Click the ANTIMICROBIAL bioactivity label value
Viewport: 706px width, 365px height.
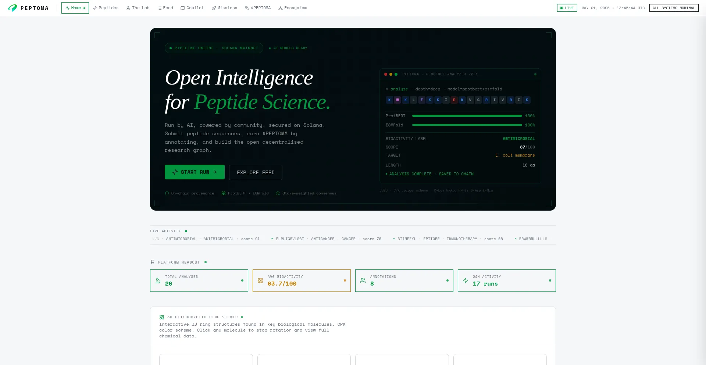(x=518, y=139)
